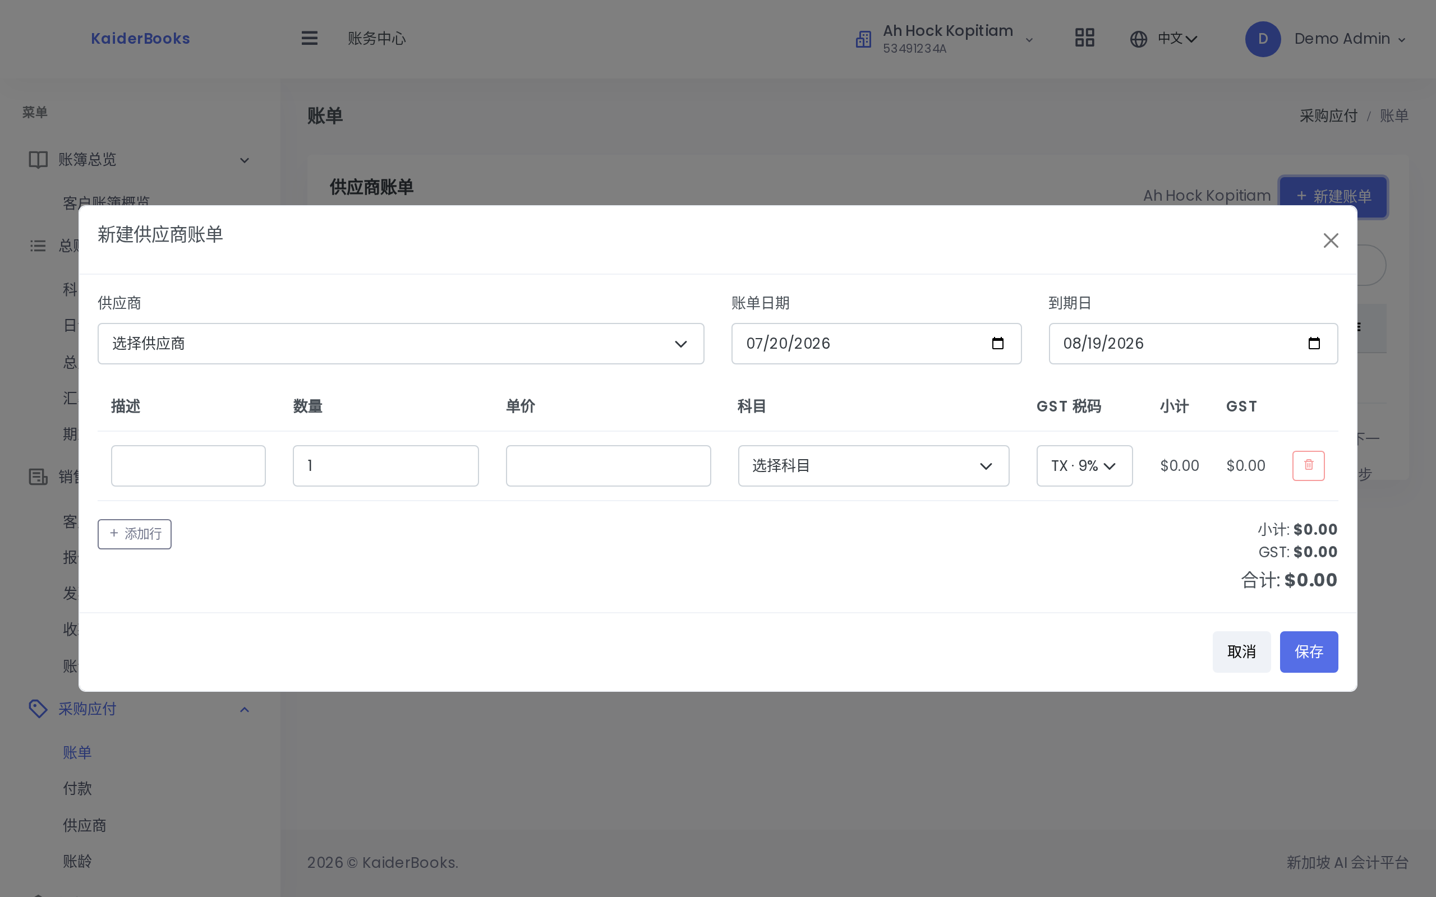Click the 销售 sidebar section icon
Image resolution: width=1436 pixels, height=897 pixels.
(x=38, y=477)
